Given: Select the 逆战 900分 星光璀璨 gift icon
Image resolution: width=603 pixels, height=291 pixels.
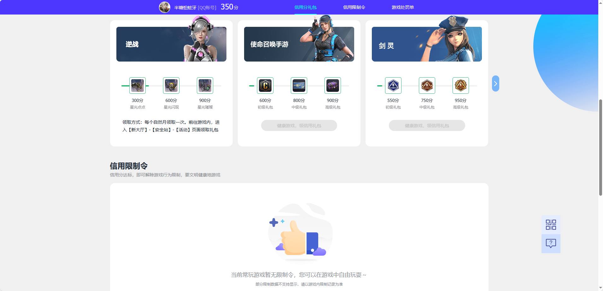Looking at the screenshot, I should [205, 86].
